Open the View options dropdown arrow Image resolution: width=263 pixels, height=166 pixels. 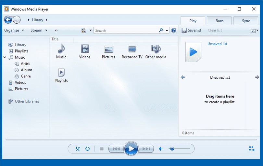pyautogui.click(x=91, y=30)
